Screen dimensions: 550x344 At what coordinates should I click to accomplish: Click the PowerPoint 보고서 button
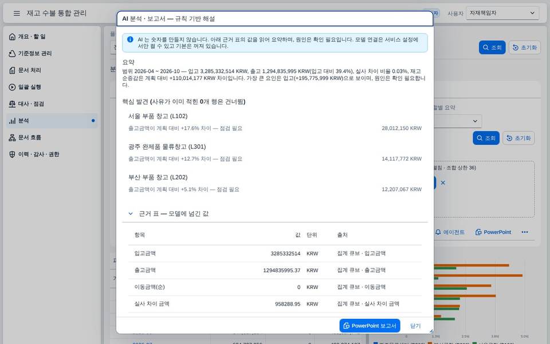[370, 326]
